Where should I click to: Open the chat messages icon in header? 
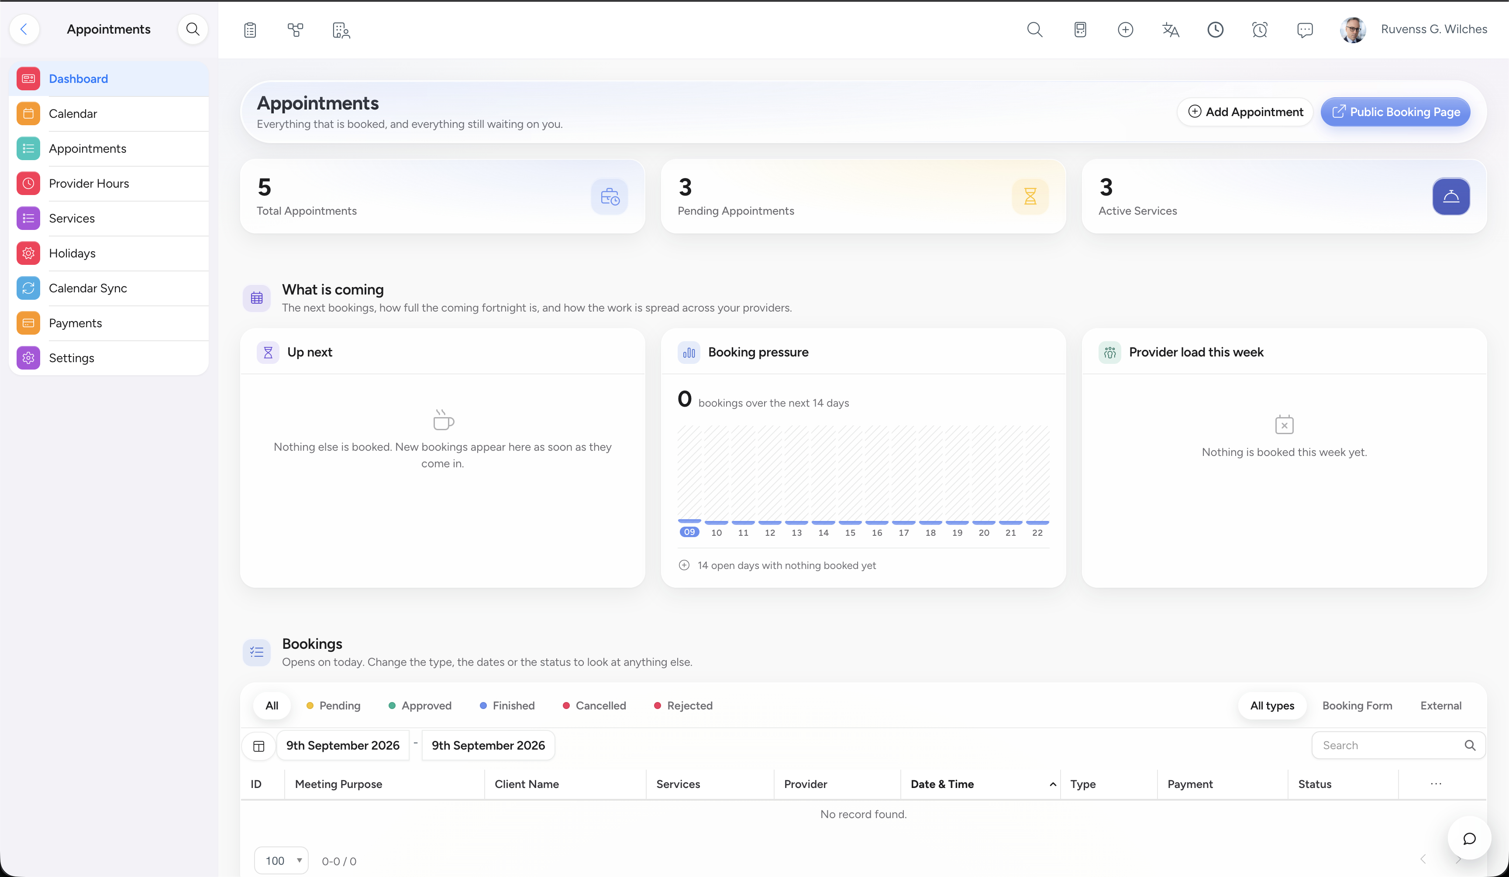tap(1305, 29)
